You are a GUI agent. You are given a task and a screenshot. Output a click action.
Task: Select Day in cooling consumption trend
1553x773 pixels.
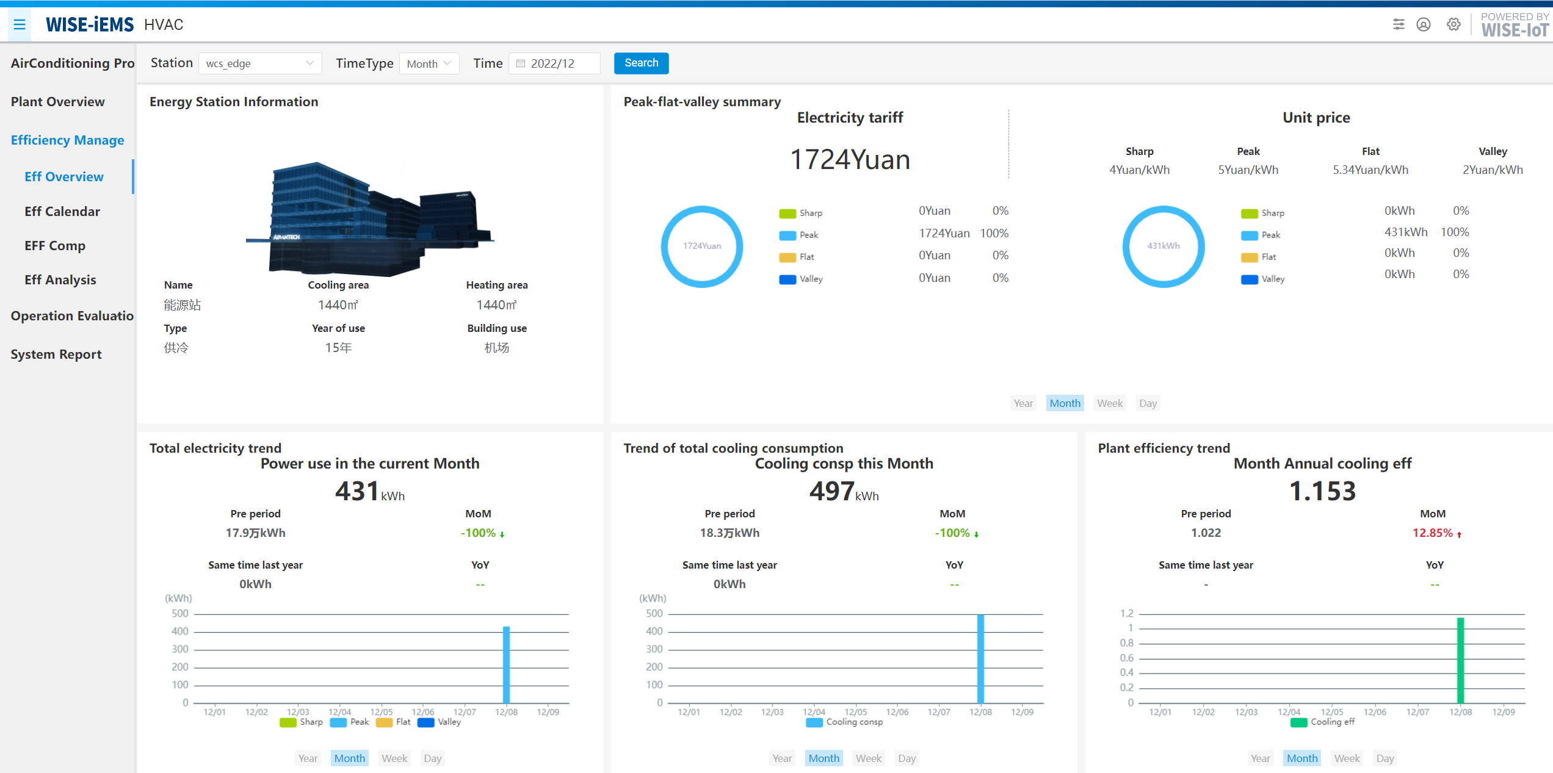coord(907,758)
